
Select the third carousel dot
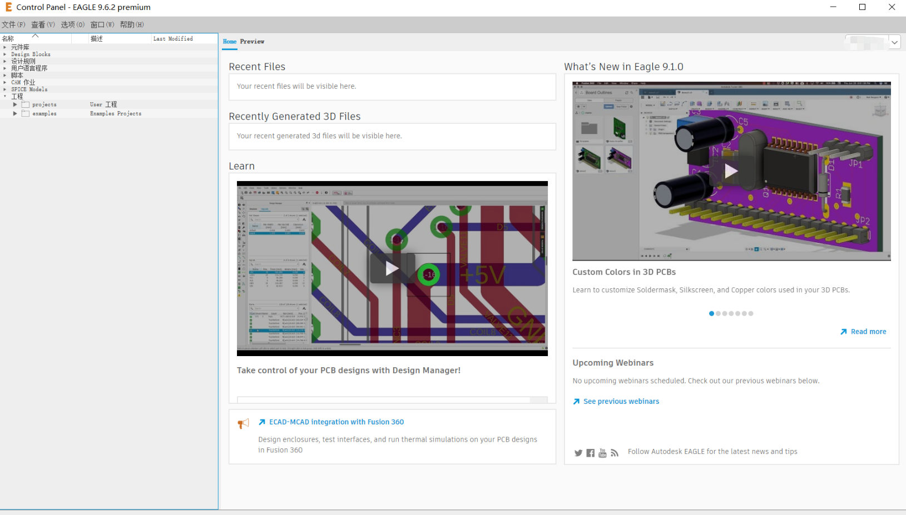pyautogui.click(x=725, y=314)
